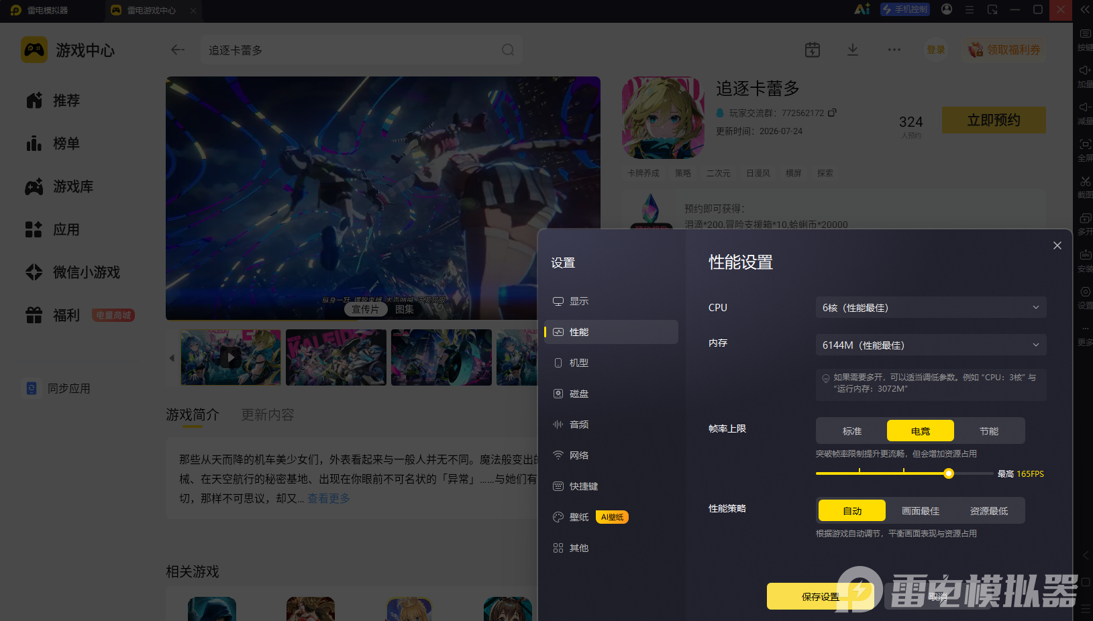
Task: Open the AI assistant icon in title bar
Action: coord(862,9)
